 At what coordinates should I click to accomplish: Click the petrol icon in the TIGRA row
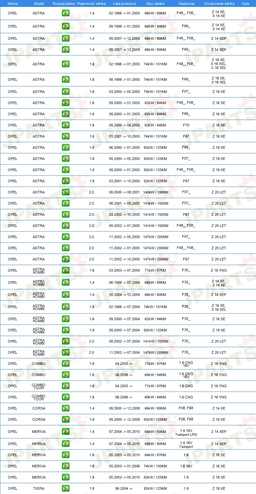point(65,488)
